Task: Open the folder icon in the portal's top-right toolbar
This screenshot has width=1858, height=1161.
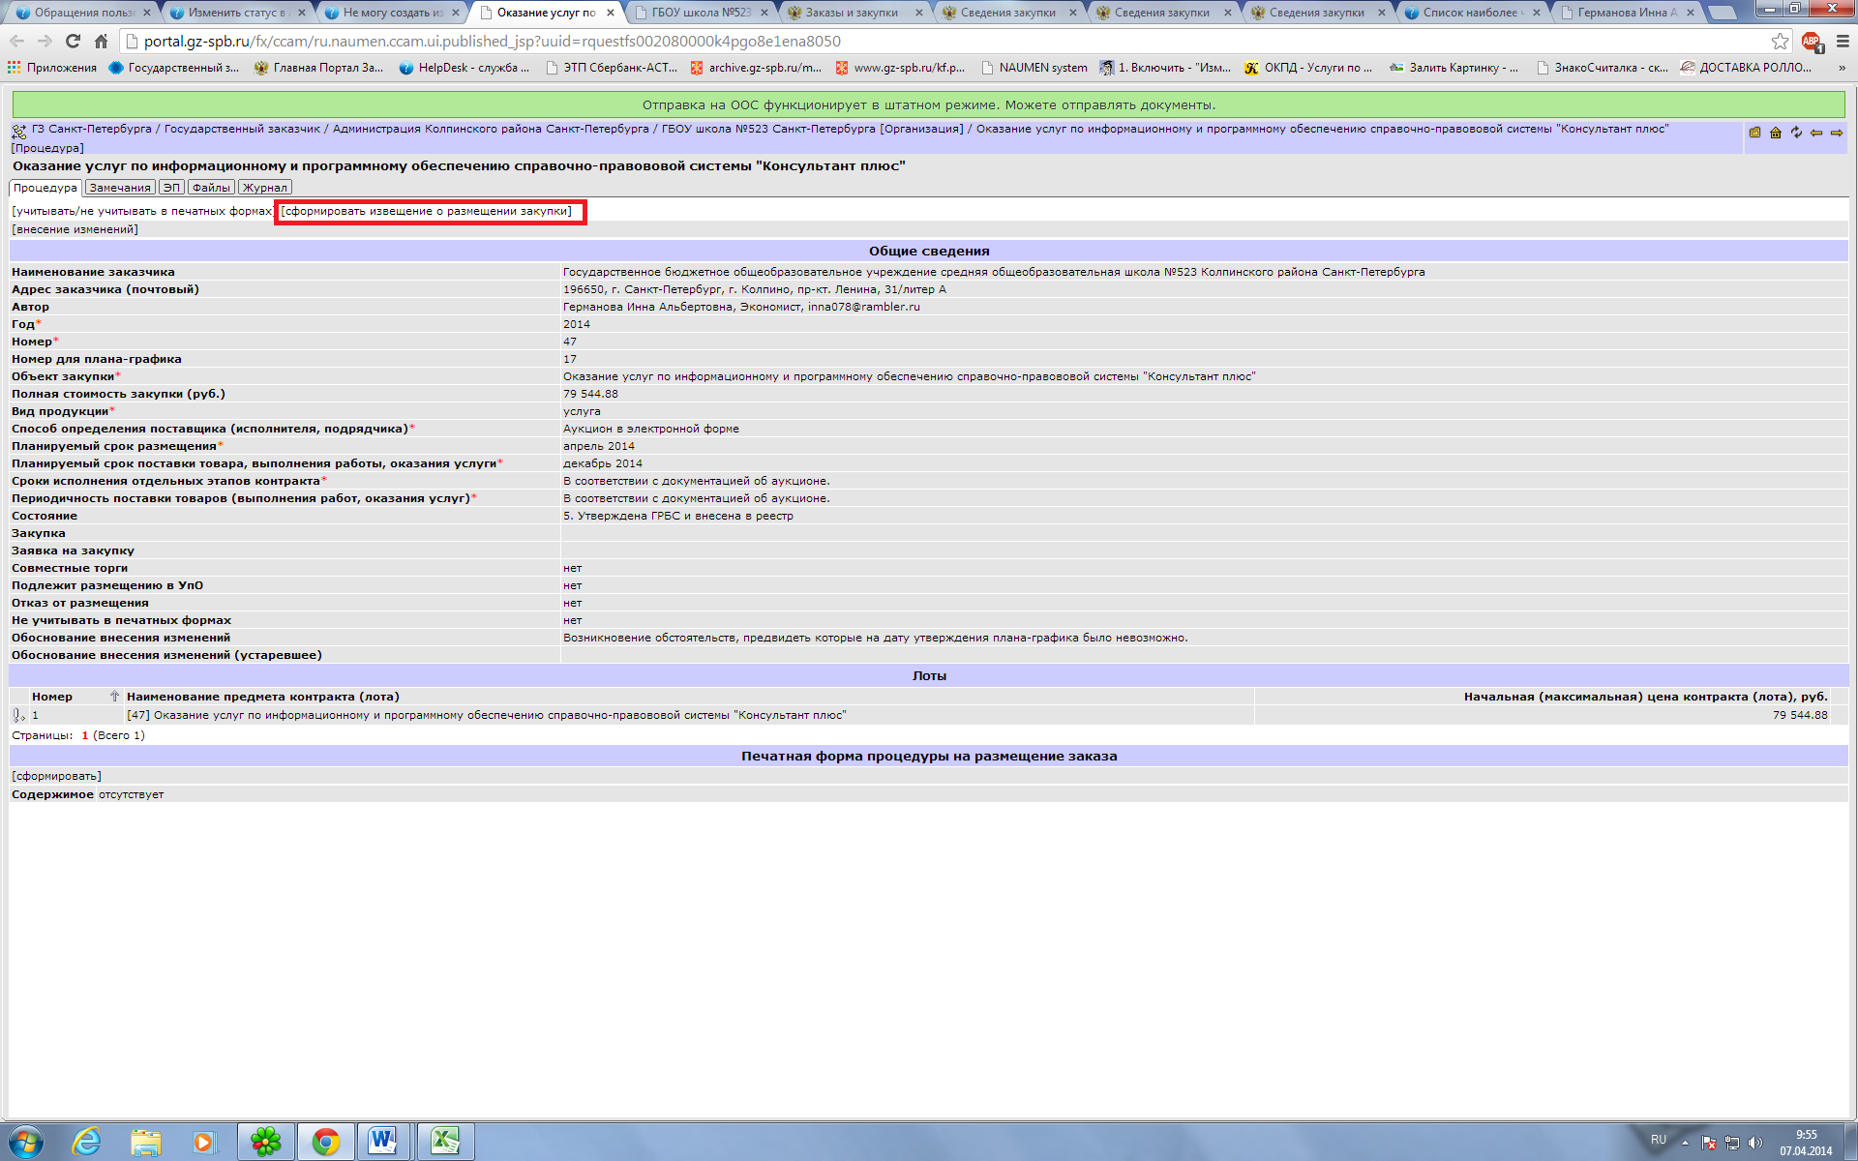Action: tap(1754, 133)
